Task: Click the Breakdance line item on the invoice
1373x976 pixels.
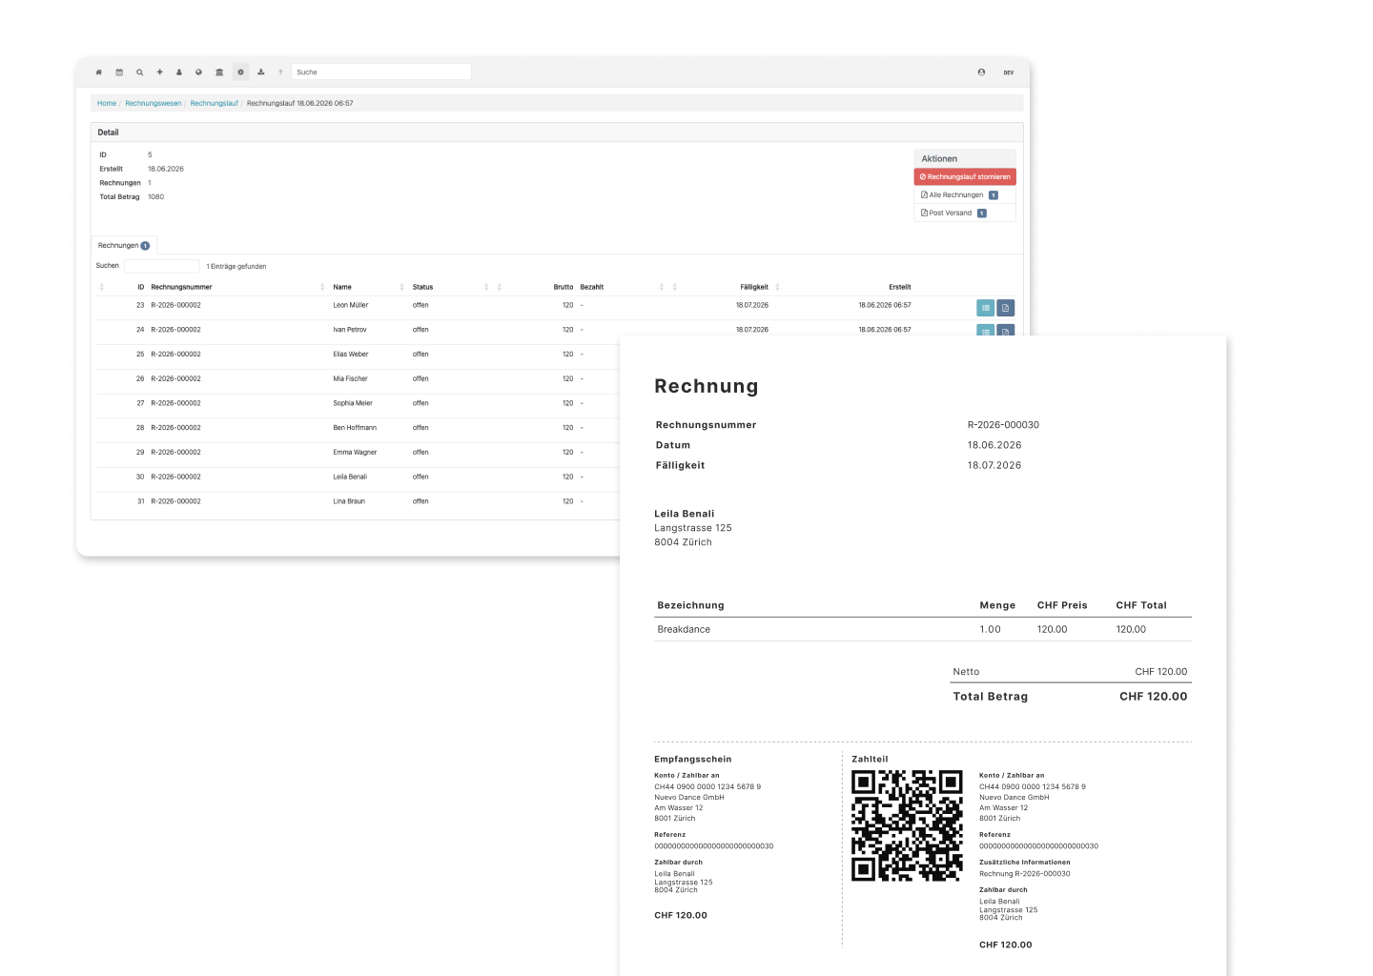Action: [684, 630]
